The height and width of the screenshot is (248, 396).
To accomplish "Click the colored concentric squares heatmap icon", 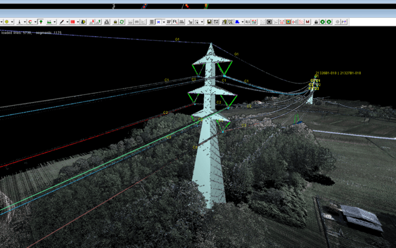I will [288, 22].
